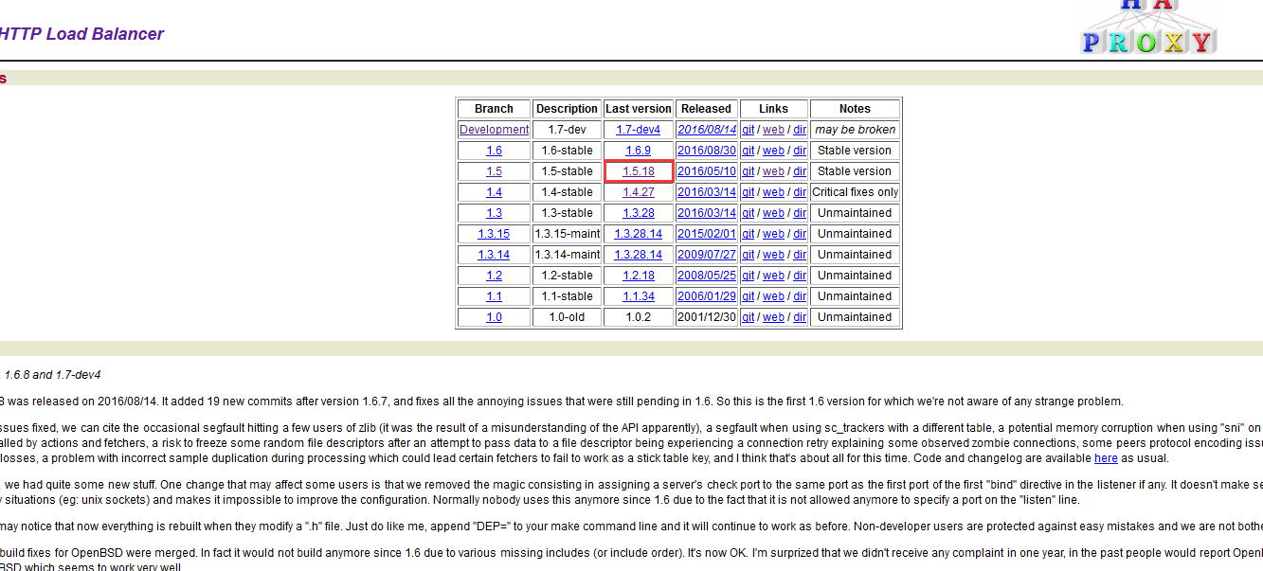1263x571 pixels.
Task: Open the 1.4 branch link
Action: click(x=494, y=192)
